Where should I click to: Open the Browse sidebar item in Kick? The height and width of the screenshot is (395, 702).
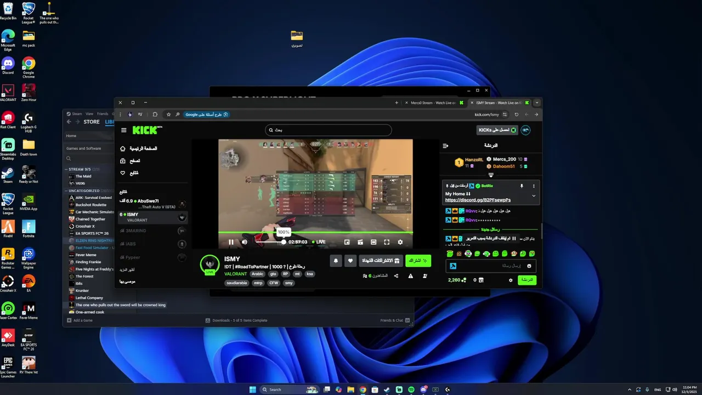130,161
